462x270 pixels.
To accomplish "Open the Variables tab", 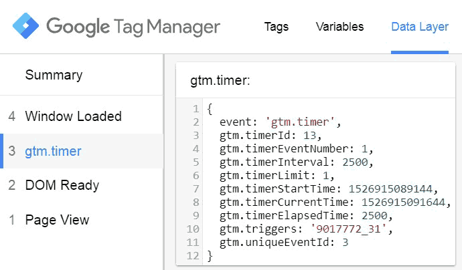I will click(x=339, y=27).
